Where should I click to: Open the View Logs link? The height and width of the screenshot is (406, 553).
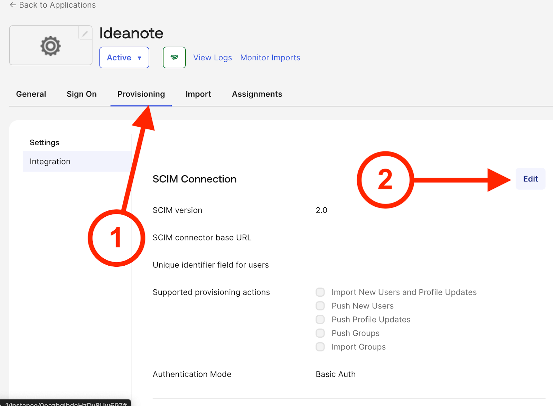[x=213, y=58]
